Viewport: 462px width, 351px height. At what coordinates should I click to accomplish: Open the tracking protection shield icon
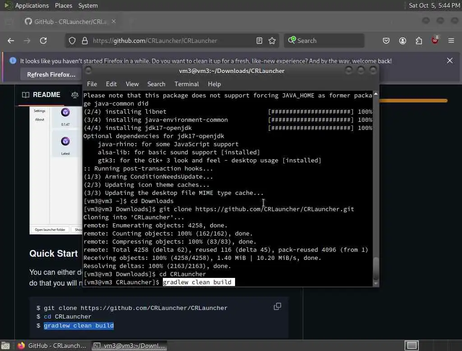point(72,41)
